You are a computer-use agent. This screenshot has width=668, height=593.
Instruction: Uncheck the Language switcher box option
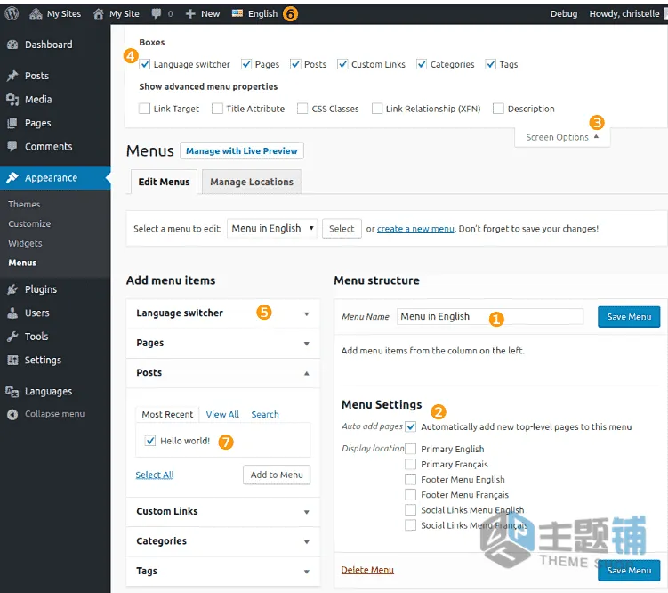(x=145, y=64)
